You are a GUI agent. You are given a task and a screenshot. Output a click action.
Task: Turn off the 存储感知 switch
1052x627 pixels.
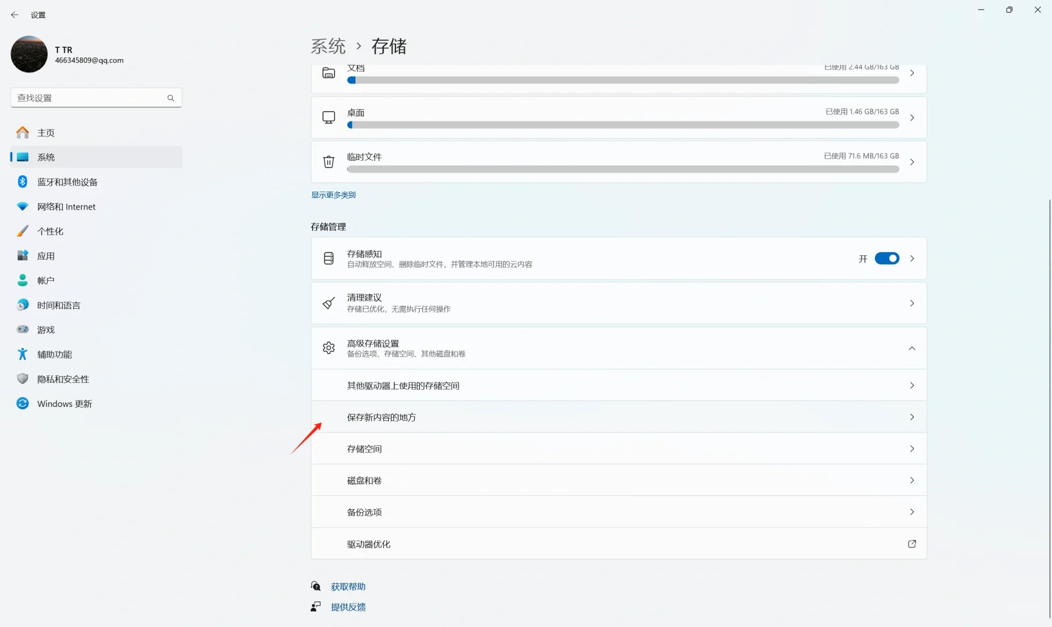(x=887, y=258)
